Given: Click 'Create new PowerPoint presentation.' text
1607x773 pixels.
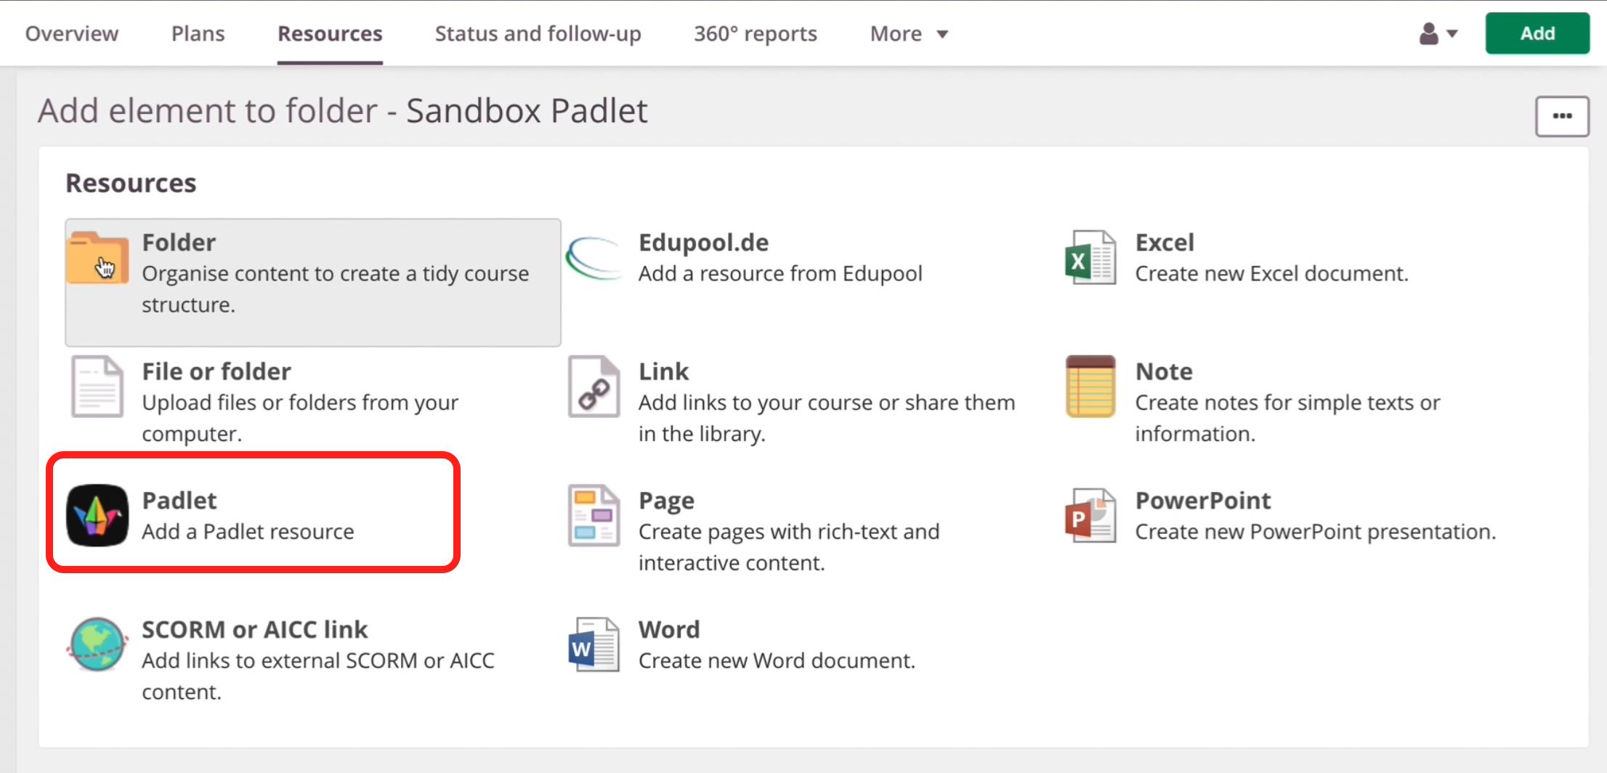Looking at the screenshot, I should click(x=1316, y=532).
